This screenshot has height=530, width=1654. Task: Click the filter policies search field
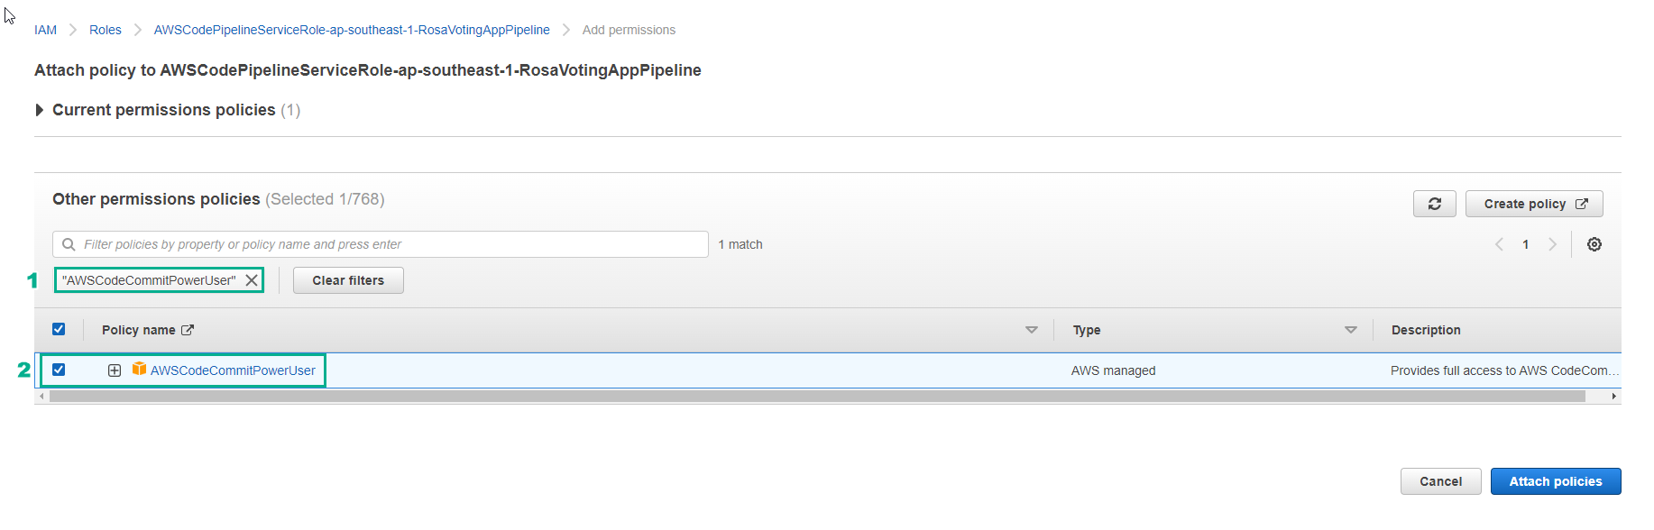[388, 244]
